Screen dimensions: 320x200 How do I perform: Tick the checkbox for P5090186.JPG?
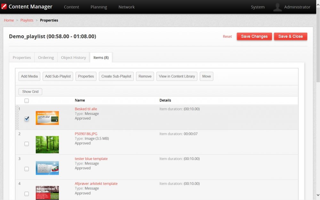click(x=27, y=144)
